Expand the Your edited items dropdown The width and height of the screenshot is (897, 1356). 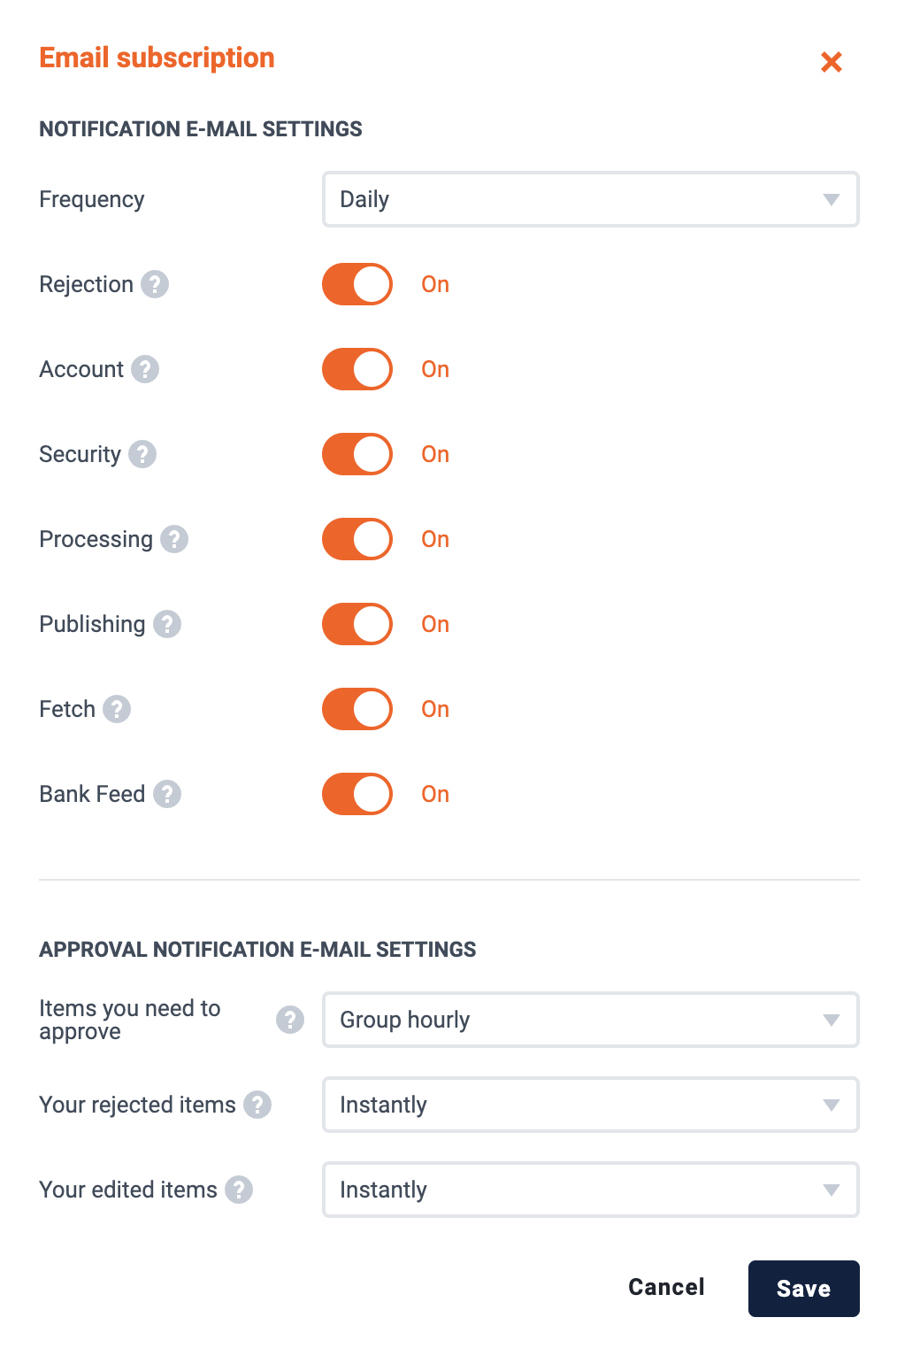point(591,1190)
